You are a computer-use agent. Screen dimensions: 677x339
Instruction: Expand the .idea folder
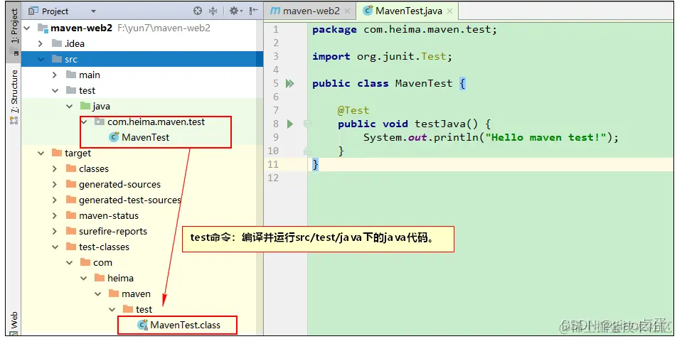tap(41, 43)
